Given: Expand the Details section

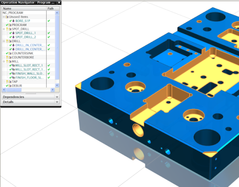Looking at the screenshot, I should (57, 102).
